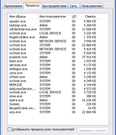The height and width of the screenshot is (135, 116).
Task: Click the Завершить процесс button
Action: pyautogui.click(x=93, y=130)
